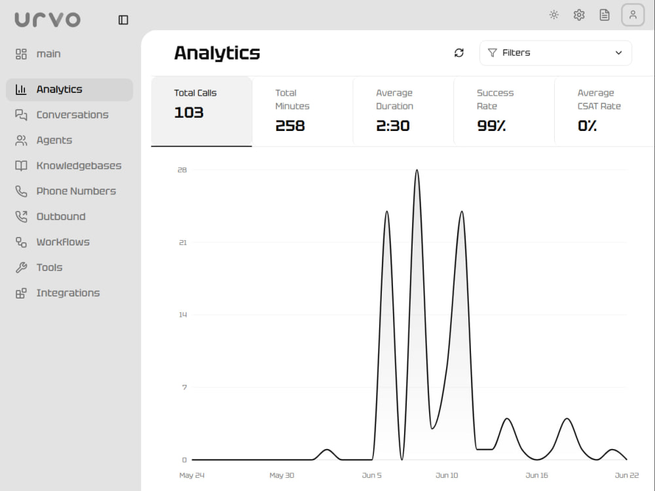Switch to the Average Duration metric card

[x=403, y=111]
